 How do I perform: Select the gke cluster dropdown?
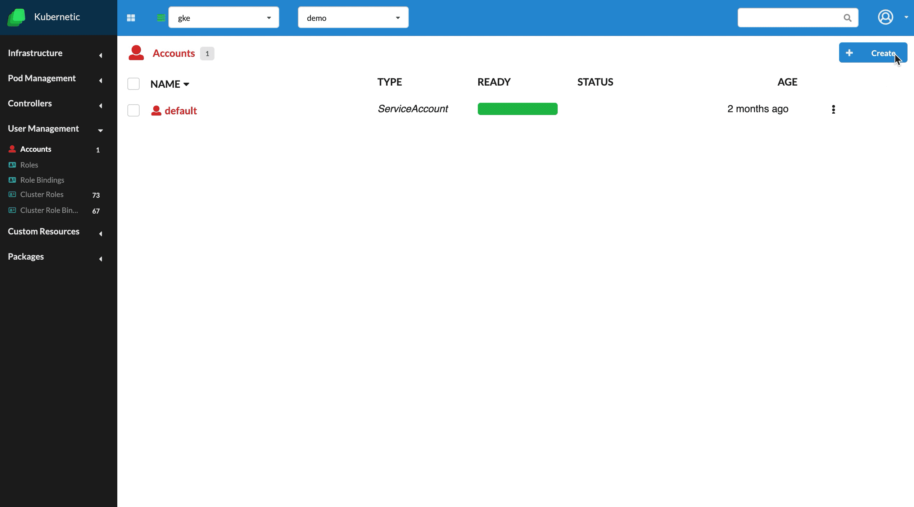point(224,18)
